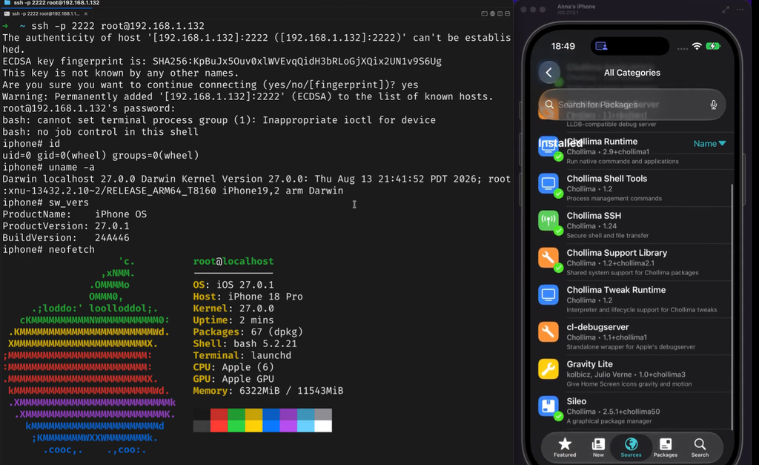Click the 18:49 clock in the iPhone status bar
759x465 pixels.
[x=563, y=47]
